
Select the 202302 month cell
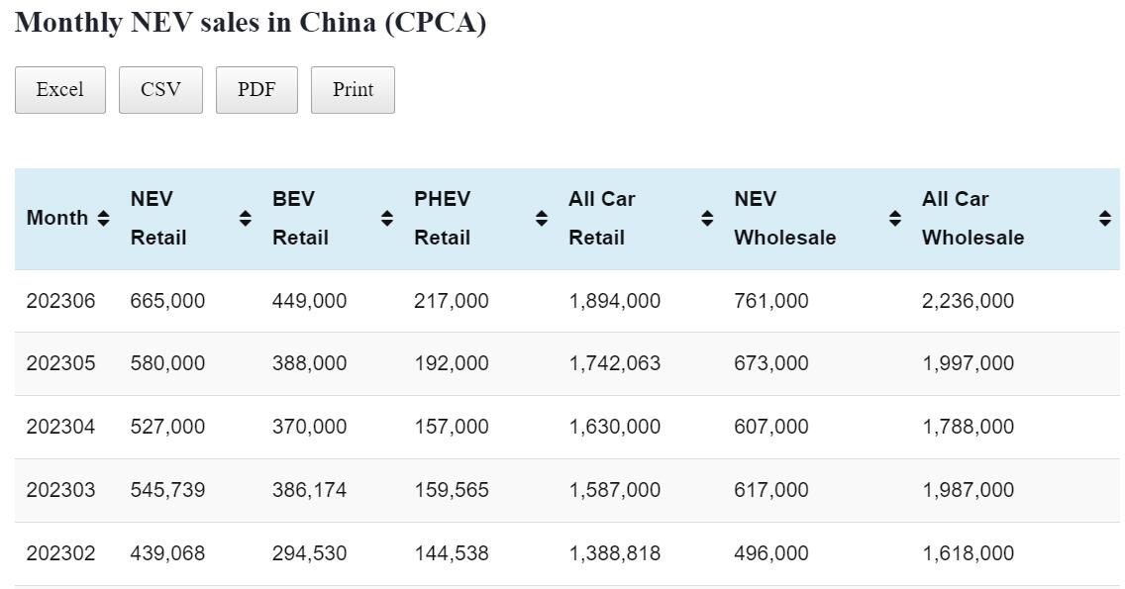pyautogui.click(x=60, y=553)
